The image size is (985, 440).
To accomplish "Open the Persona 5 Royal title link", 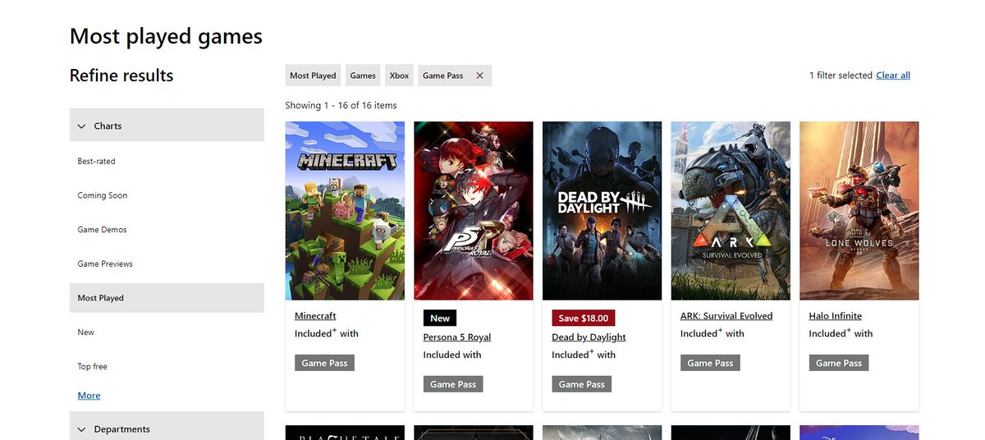I will pos(457,337).
